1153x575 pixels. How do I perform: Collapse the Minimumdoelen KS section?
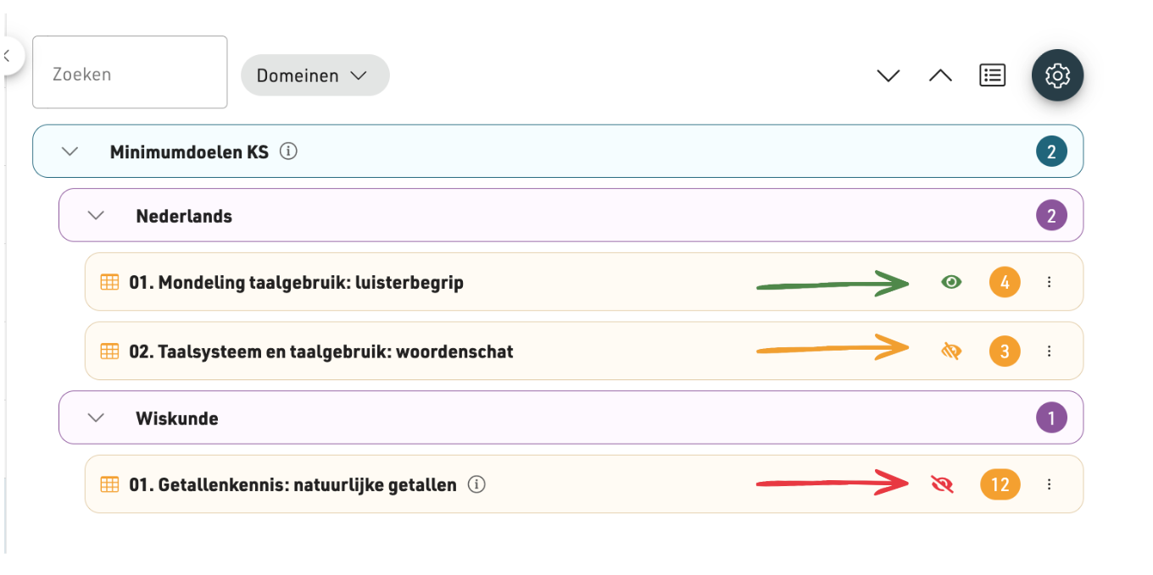pos(70,152)
